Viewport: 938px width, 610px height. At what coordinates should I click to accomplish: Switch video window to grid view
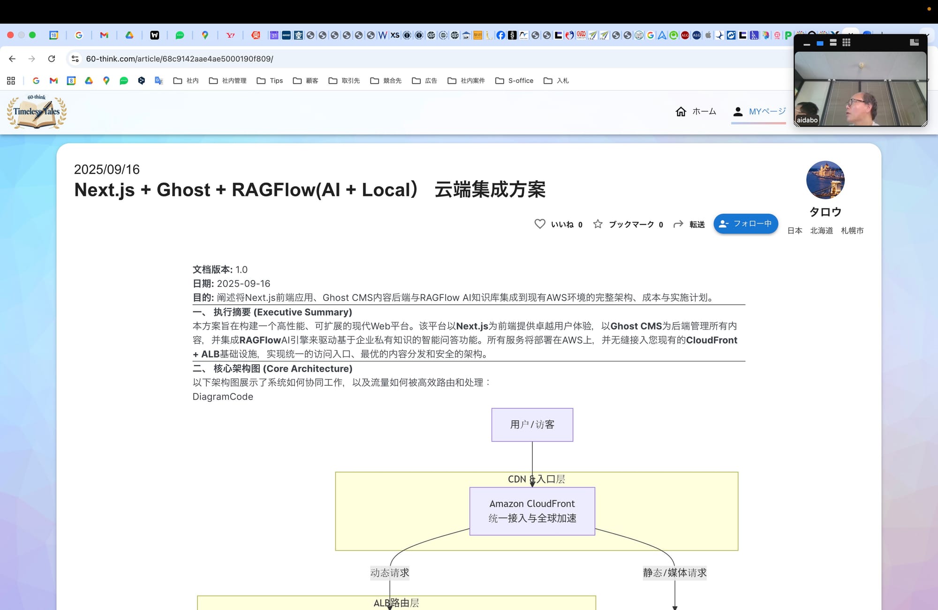coord(847,43)
